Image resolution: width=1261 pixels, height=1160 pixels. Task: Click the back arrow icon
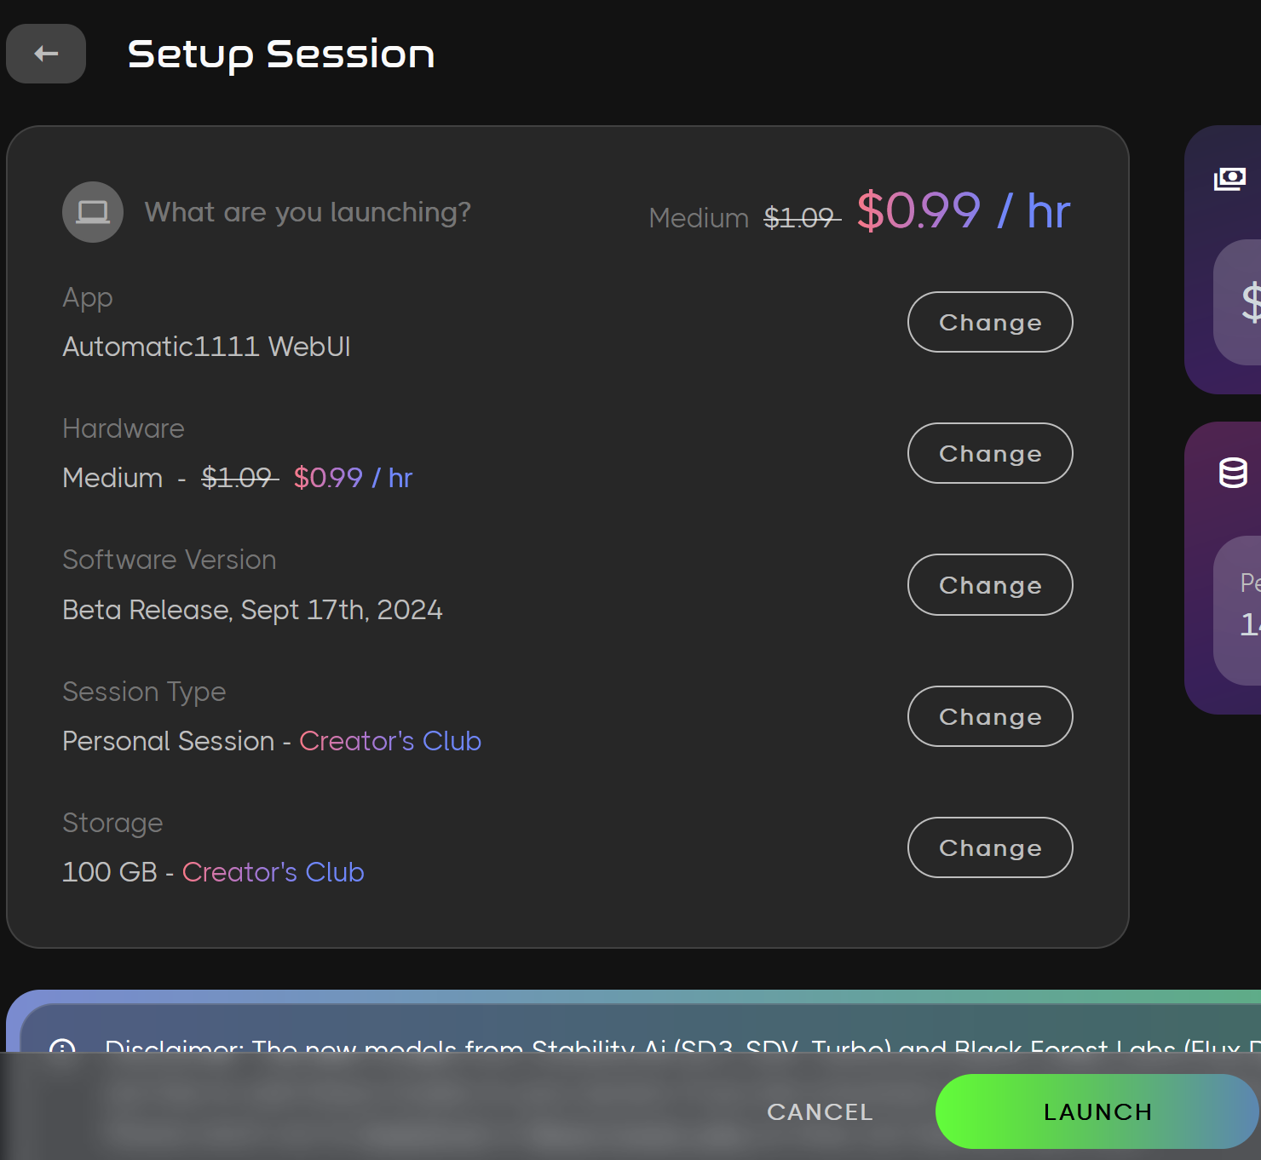pyautogui.click(x=45, y=54)
